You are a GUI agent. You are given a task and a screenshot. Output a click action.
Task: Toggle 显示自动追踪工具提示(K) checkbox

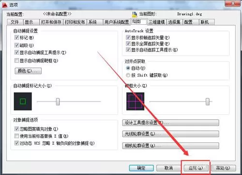128,49
